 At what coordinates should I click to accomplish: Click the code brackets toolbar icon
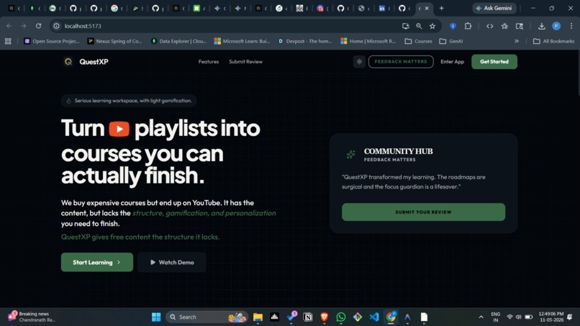click(490, 26)
